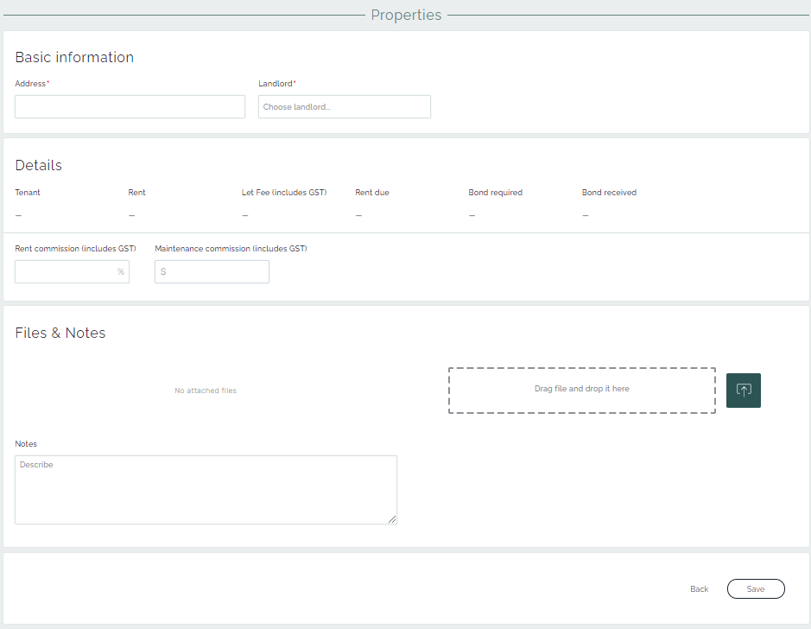Click the Let Fee (includes GST) label

coord(284,193)
